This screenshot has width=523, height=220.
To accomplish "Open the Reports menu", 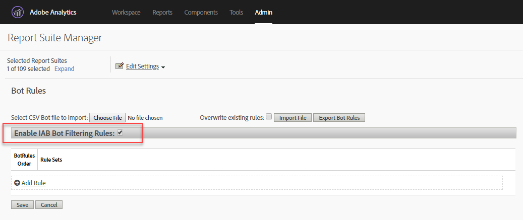I will tap(162, 12).
